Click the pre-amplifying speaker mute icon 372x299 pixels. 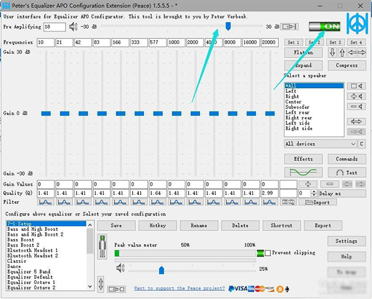click(x=74, y=27)
